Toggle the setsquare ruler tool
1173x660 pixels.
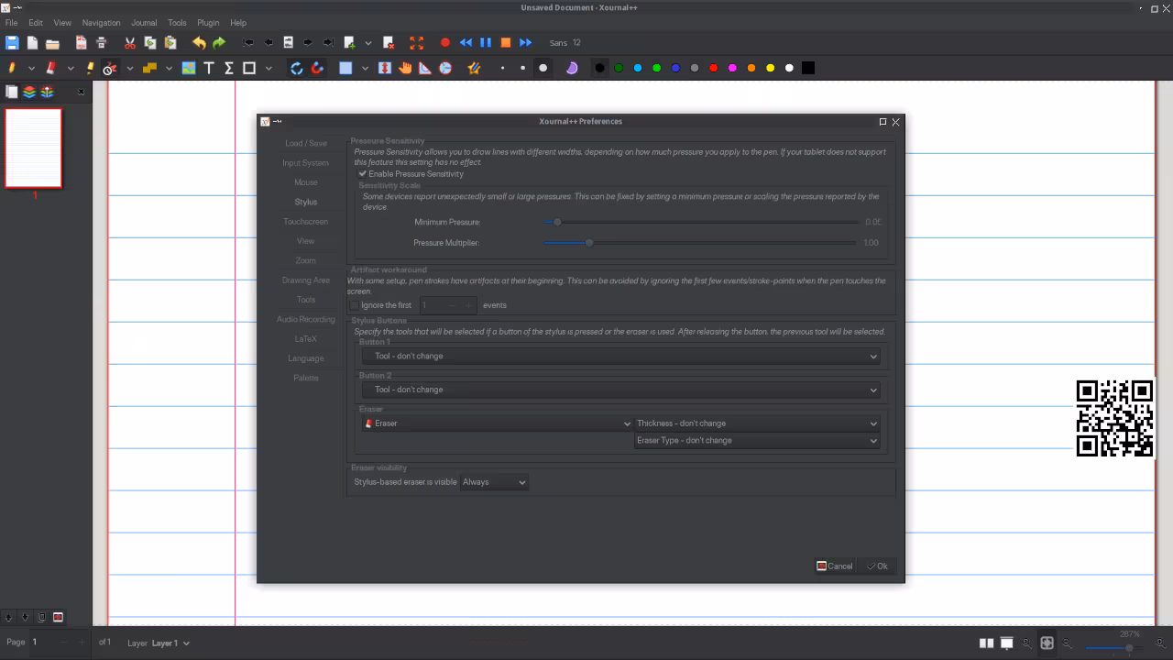(425, 68)
